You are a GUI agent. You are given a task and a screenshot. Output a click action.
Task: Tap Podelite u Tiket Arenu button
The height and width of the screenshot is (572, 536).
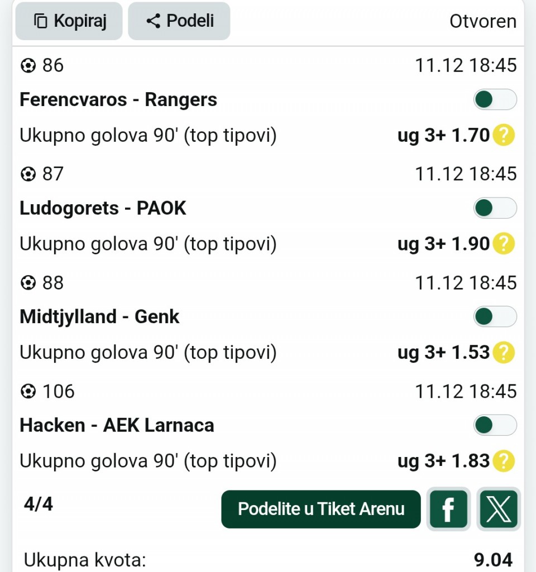click(x=321, y=508)
